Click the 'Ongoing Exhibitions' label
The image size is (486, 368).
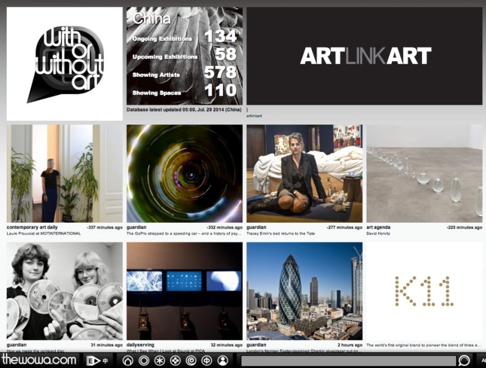[x=162, y=39]
